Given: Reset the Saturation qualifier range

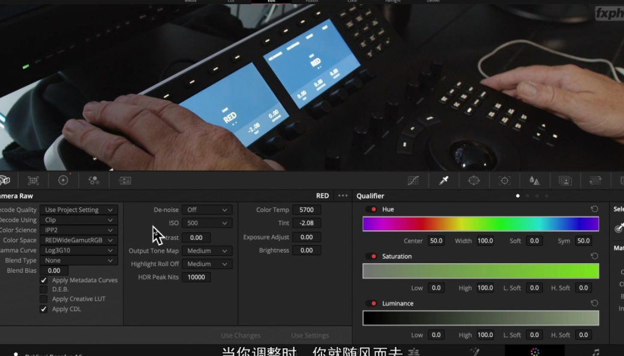Looking at the screenshot, I should click(x=595, y=257).
